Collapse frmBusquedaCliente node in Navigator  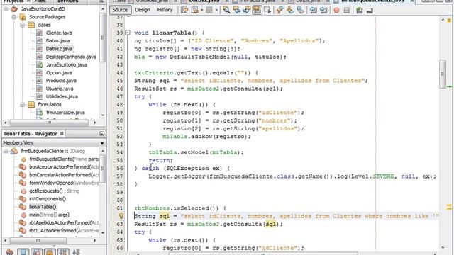tap(6, 151)
